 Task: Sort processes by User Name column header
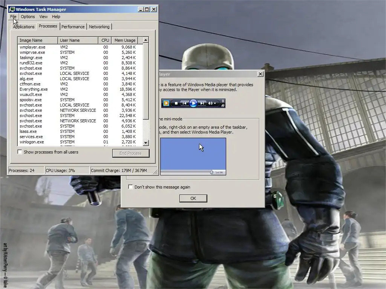click(x=78, y=40)
